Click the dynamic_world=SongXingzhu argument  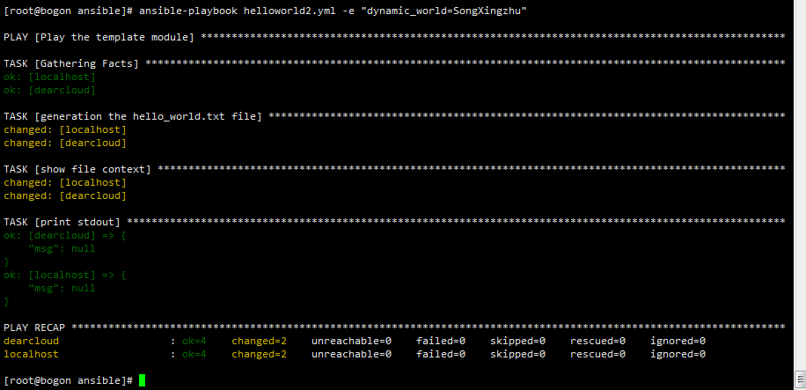click(x=444, y=11)
